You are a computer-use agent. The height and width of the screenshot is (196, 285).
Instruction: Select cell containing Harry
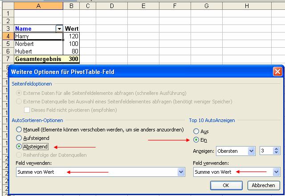pos(38,36)
